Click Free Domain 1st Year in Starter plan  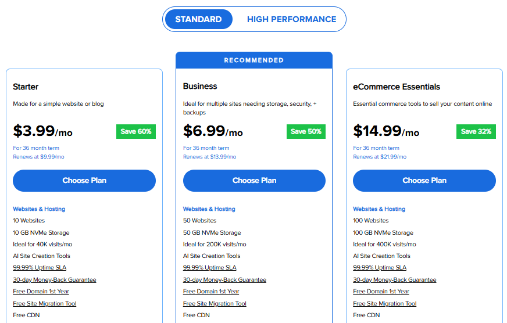pyautogui.click(x=41, y=292)
